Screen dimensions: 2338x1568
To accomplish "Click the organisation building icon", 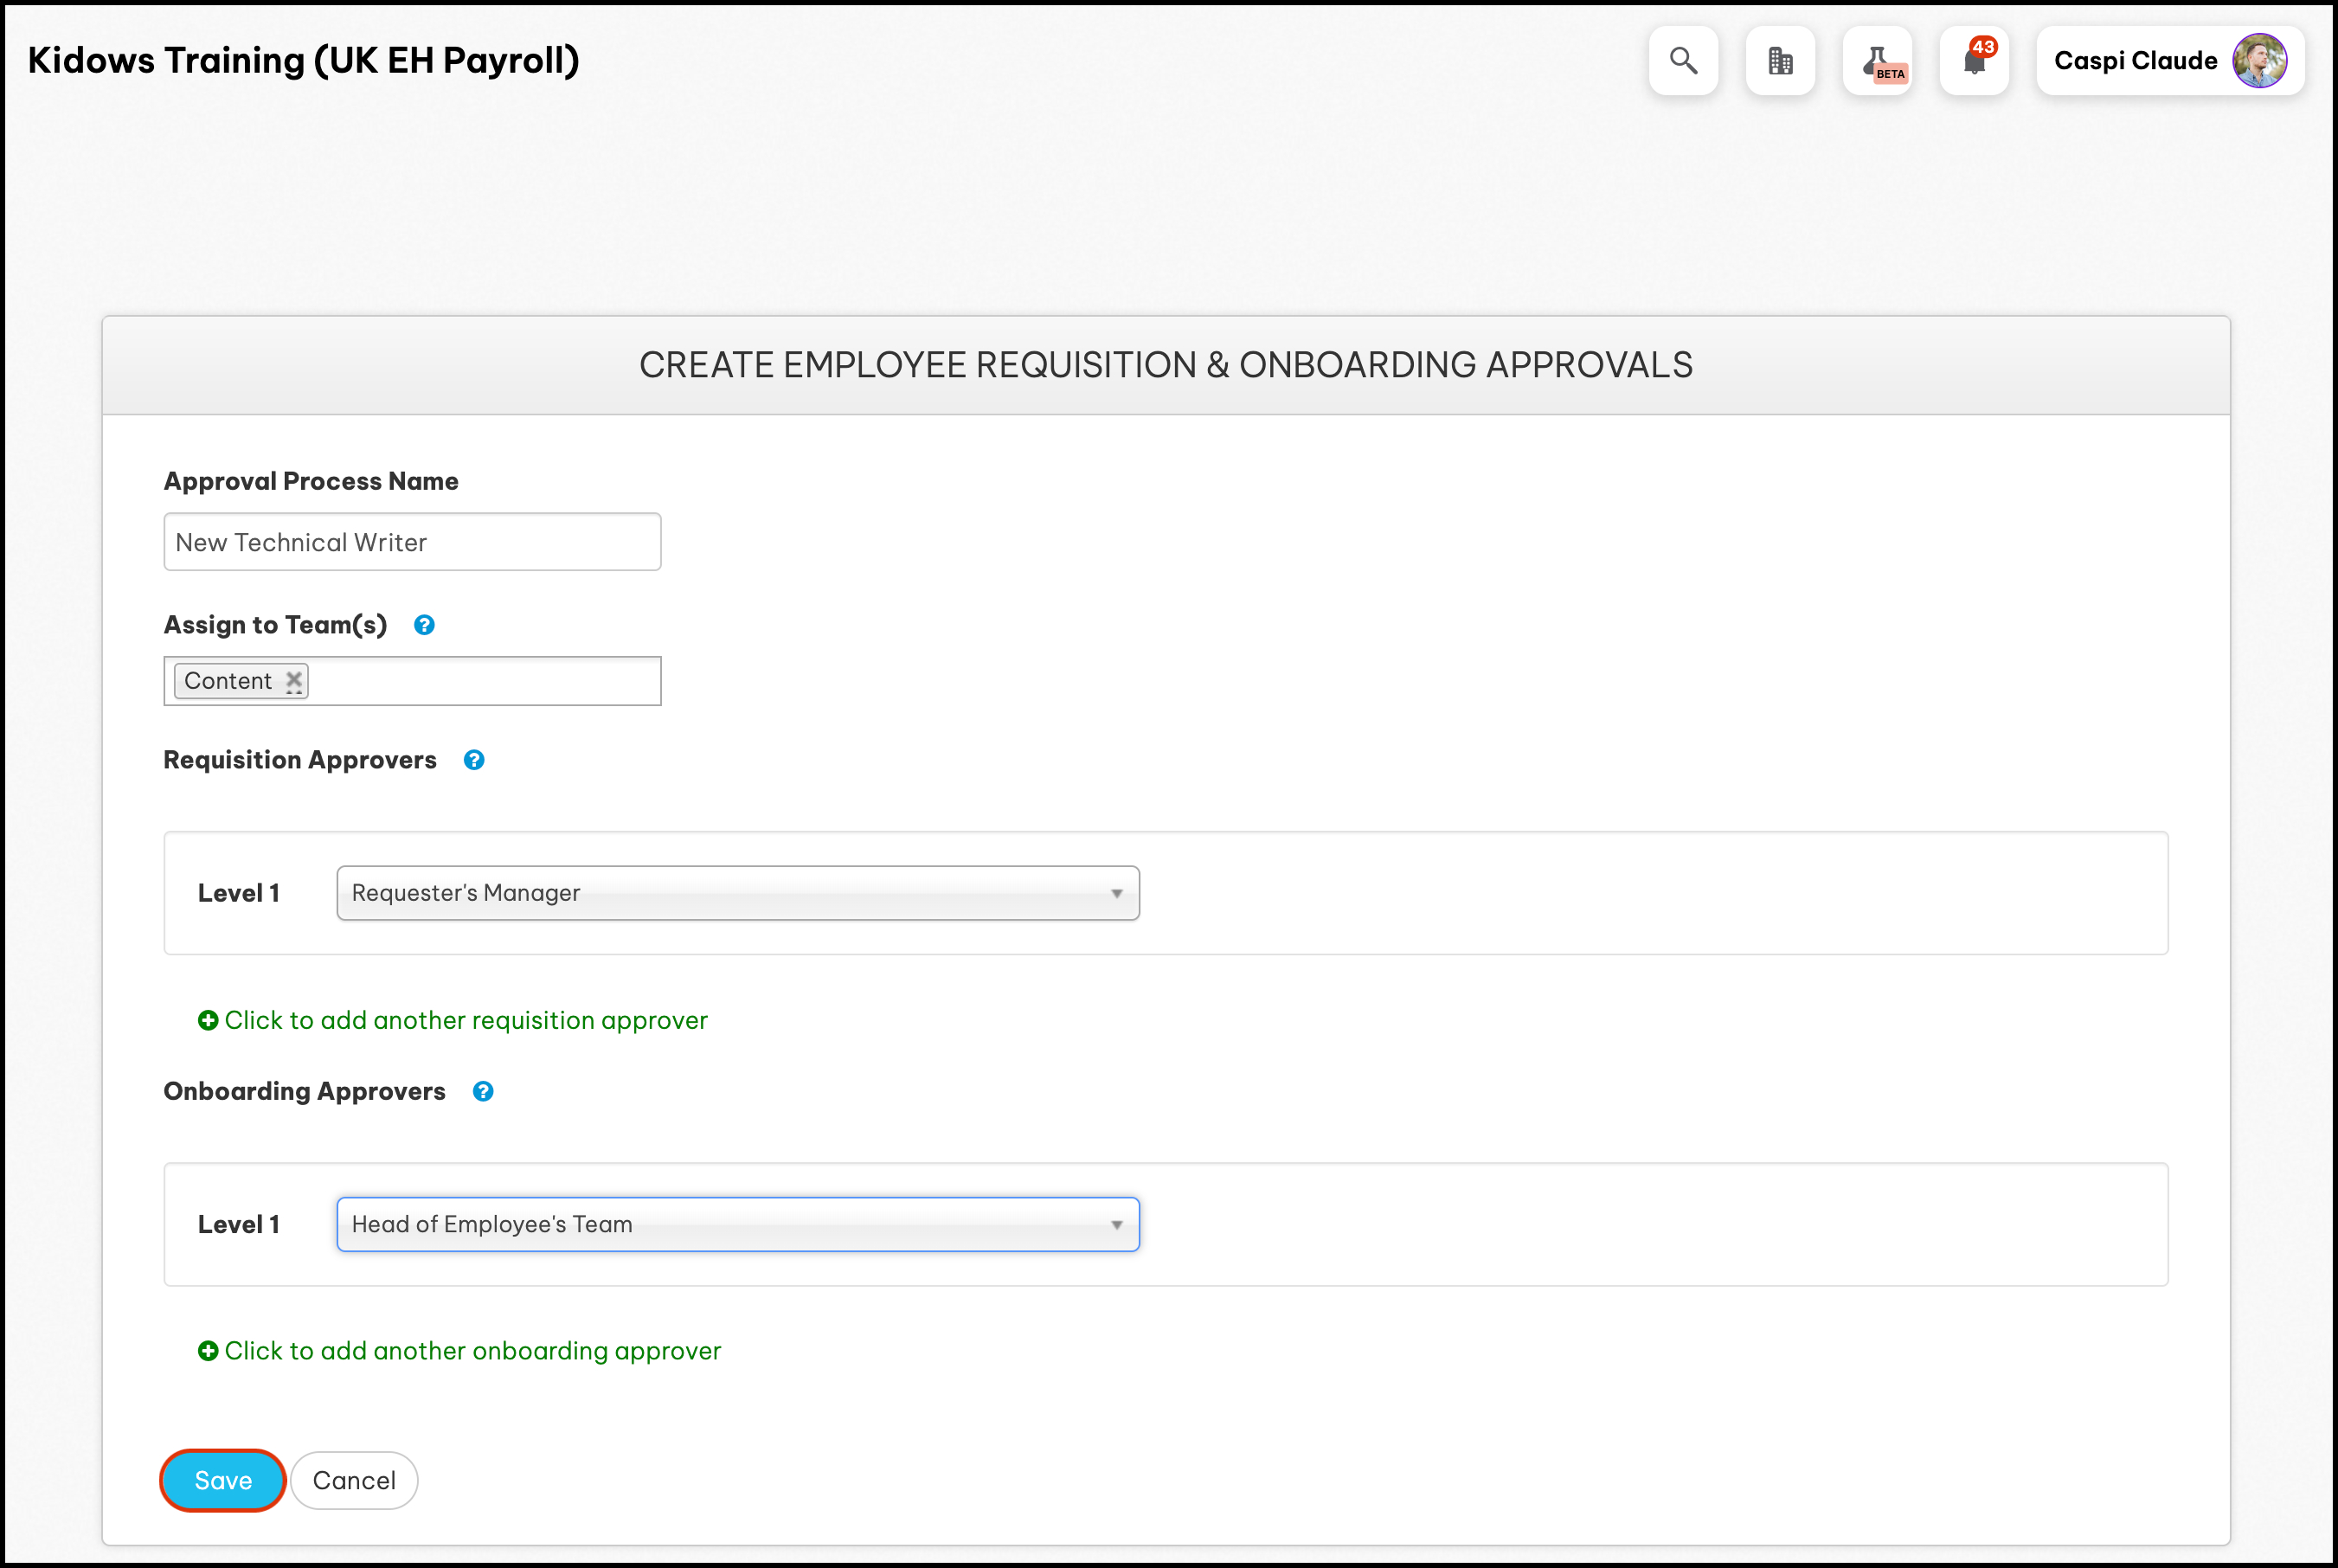I will click(x=1780, y=61).
